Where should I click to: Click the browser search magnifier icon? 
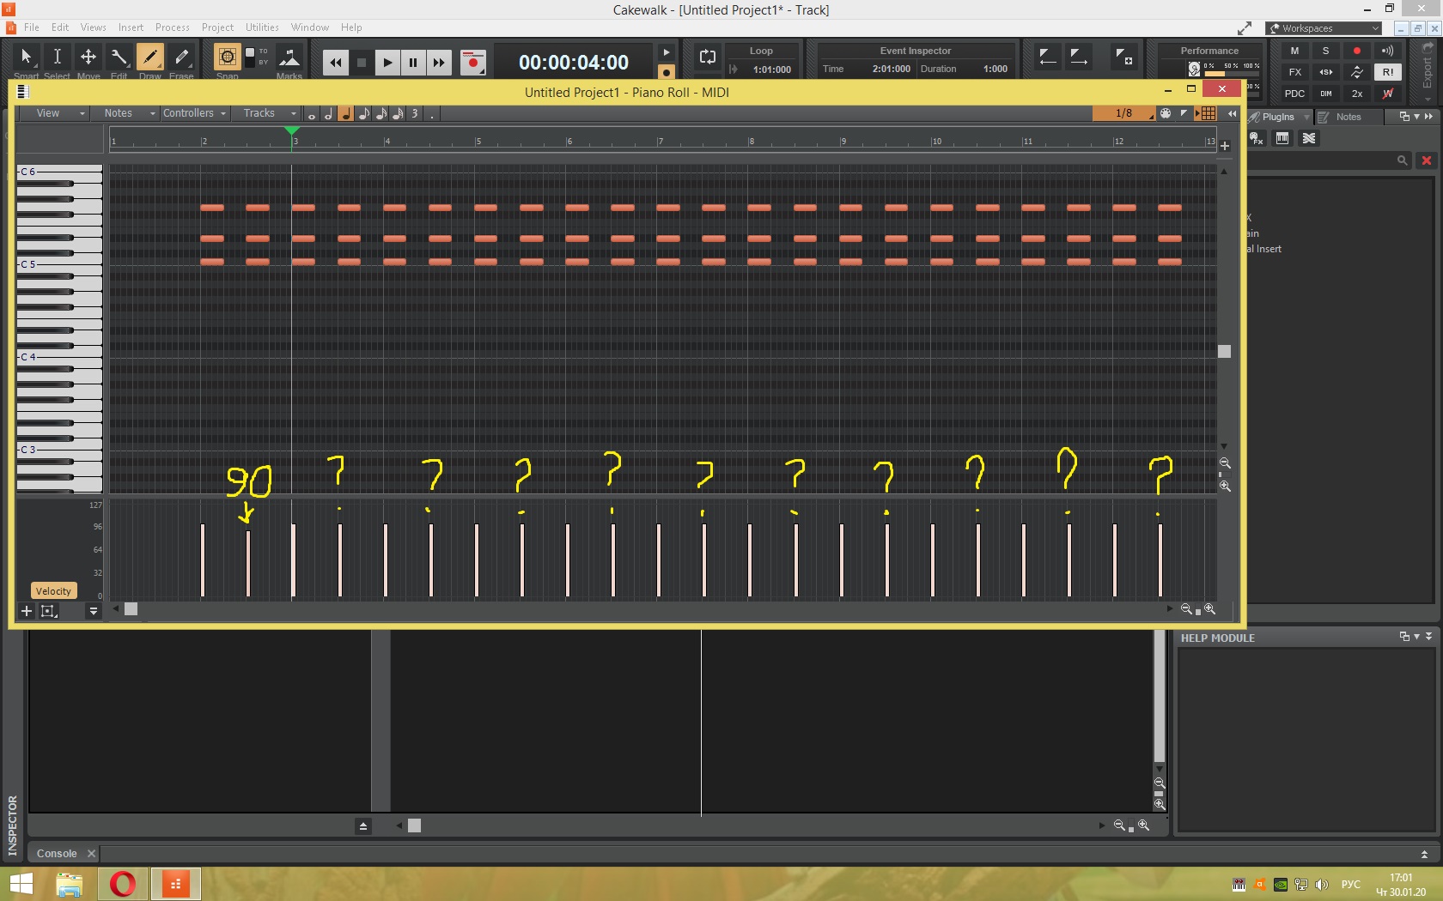[1403, 160]
